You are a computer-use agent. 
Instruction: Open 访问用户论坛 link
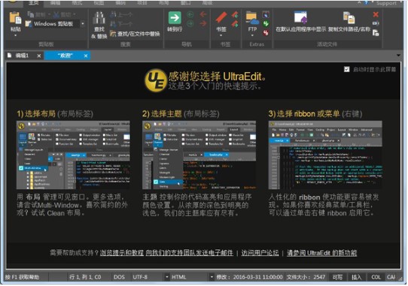point(260,252)
